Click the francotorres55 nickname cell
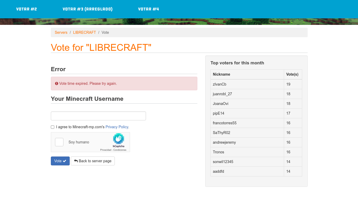Viewport: 358px width, 201px height. [x=225, y=123]
